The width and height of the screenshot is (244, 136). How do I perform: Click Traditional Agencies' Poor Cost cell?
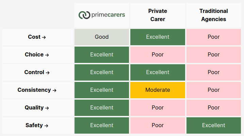213,37
